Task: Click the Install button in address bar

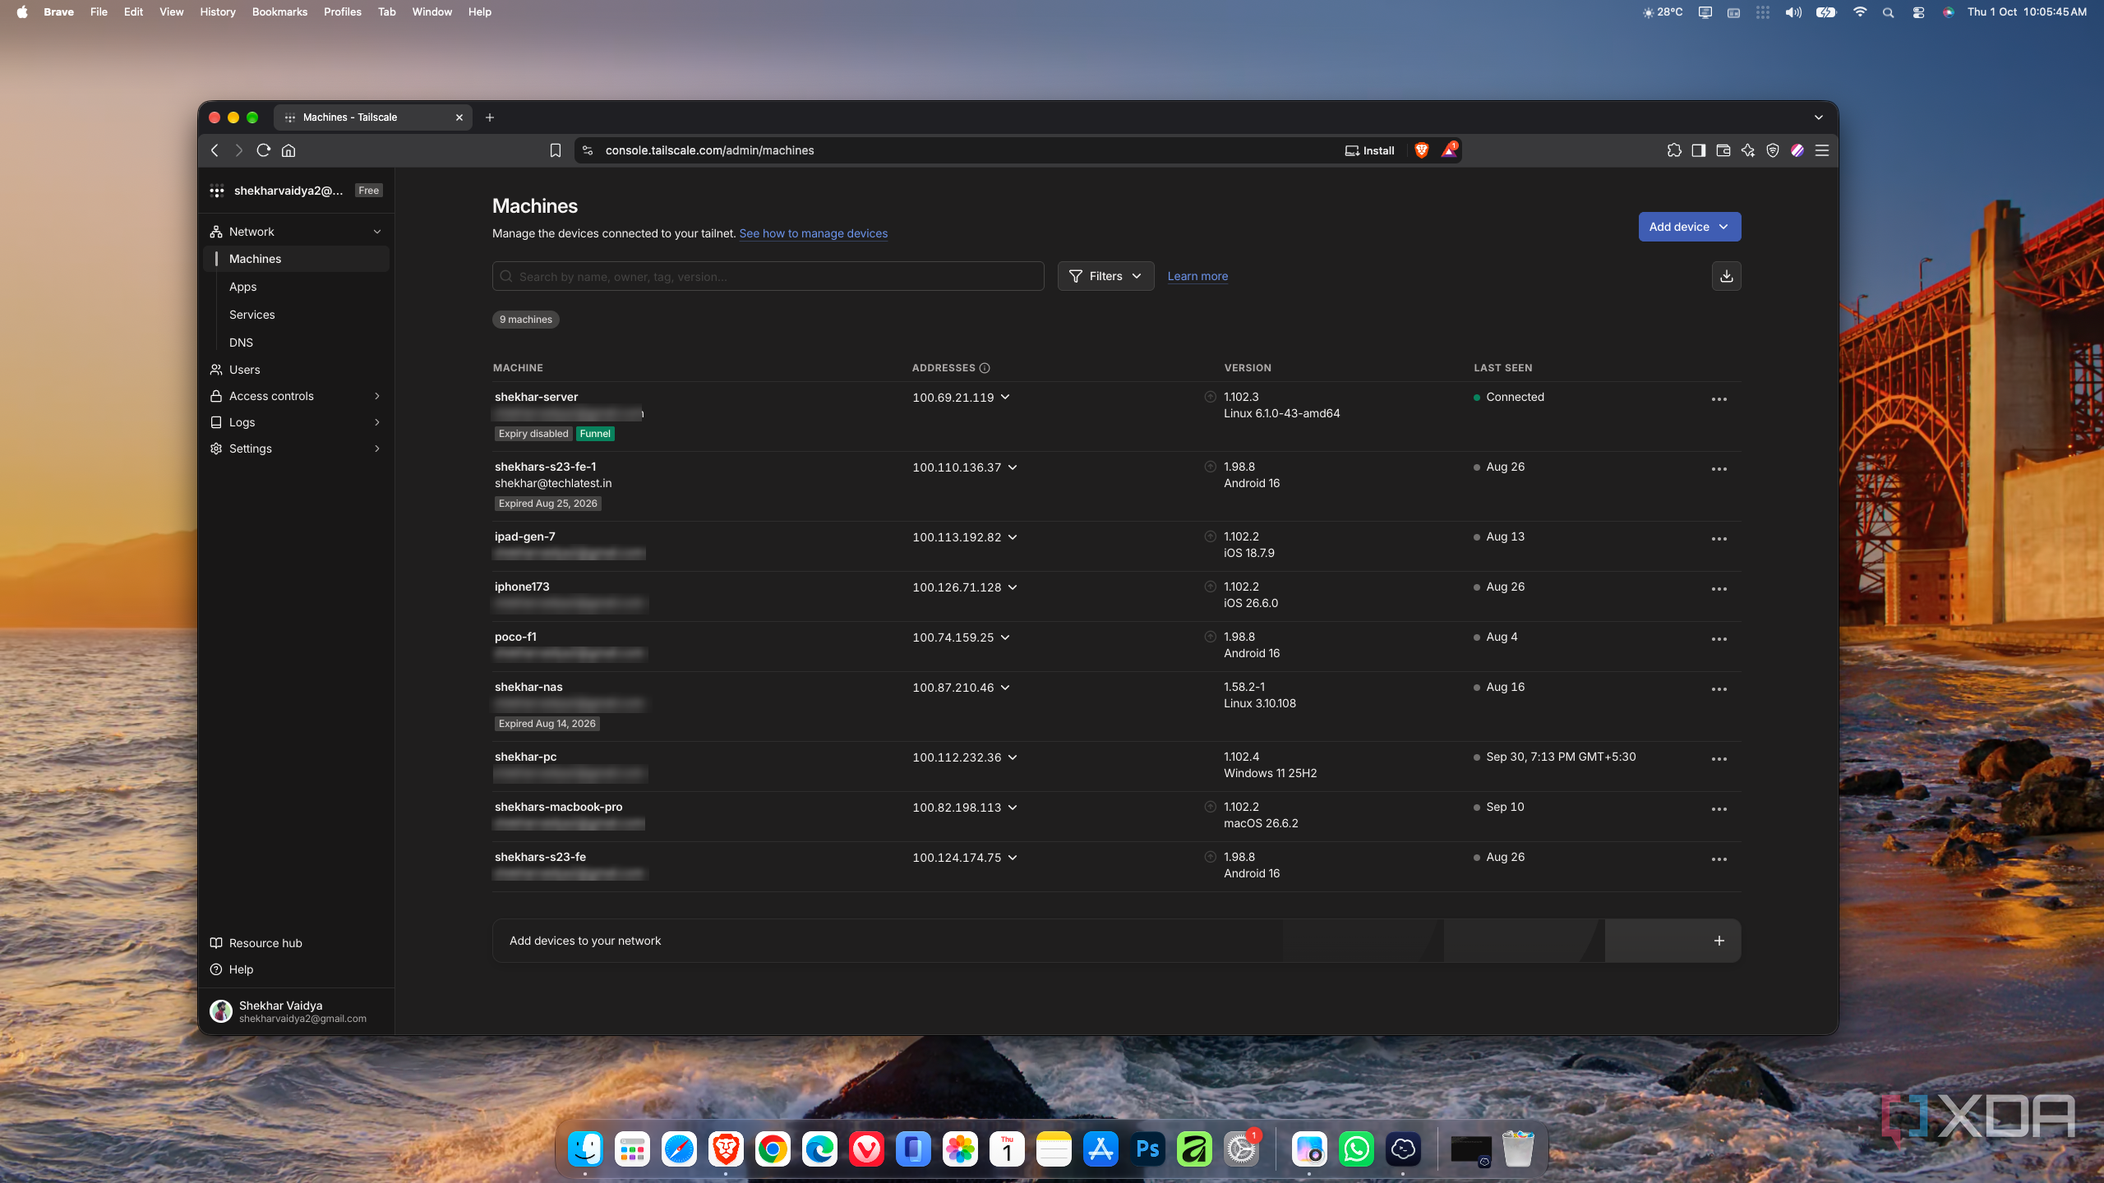Action: (1369, 150)
